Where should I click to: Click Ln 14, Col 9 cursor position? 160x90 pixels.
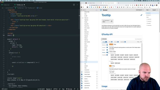pyautogui.click(x=41, y=89)
